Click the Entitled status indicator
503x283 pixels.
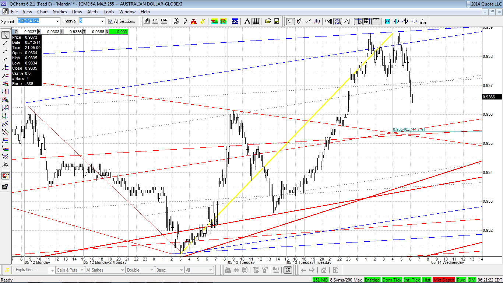click(373, 280)
